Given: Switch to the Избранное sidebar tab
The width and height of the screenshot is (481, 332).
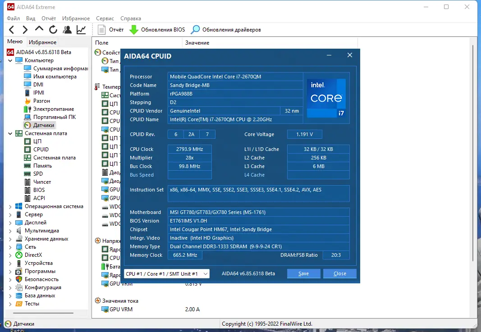Looking at the screenshot, I should [43, 42].
